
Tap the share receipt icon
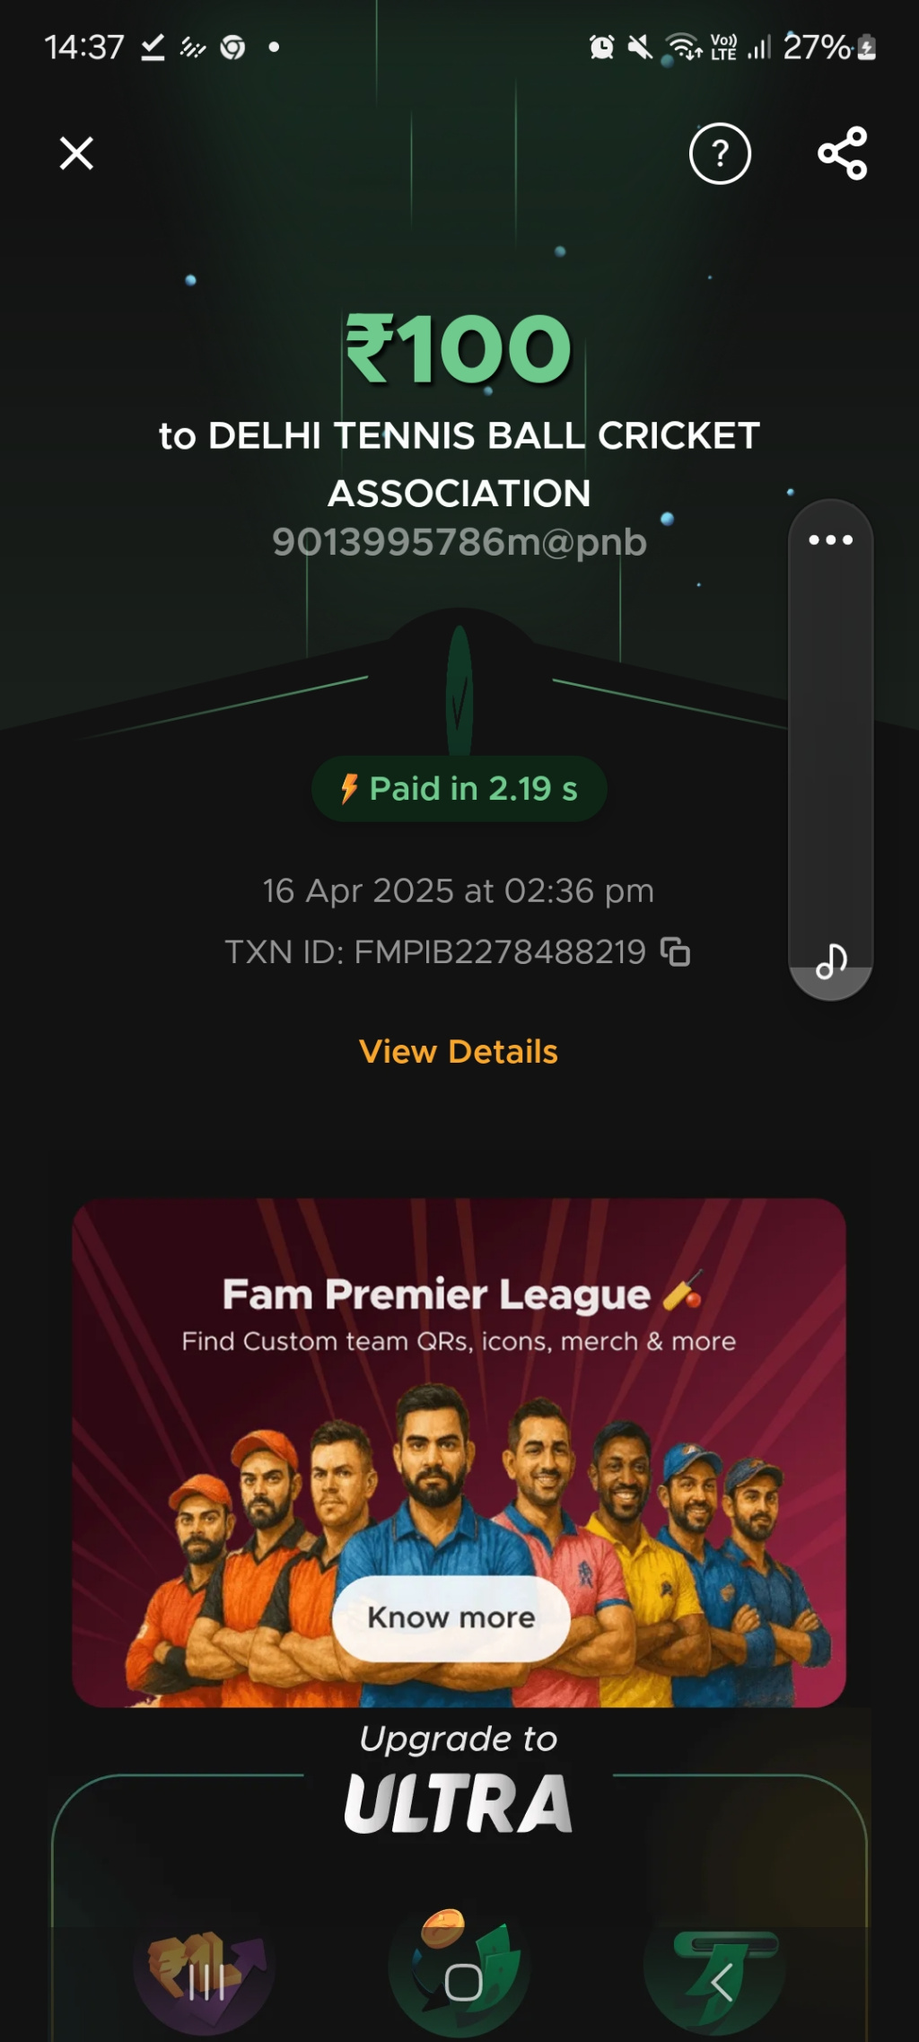click(x=842, y=153)
